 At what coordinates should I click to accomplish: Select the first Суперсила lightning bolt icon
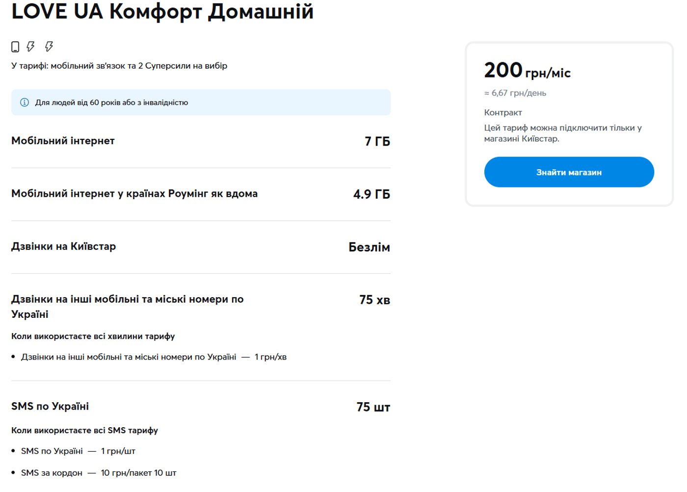coord(30,46)
